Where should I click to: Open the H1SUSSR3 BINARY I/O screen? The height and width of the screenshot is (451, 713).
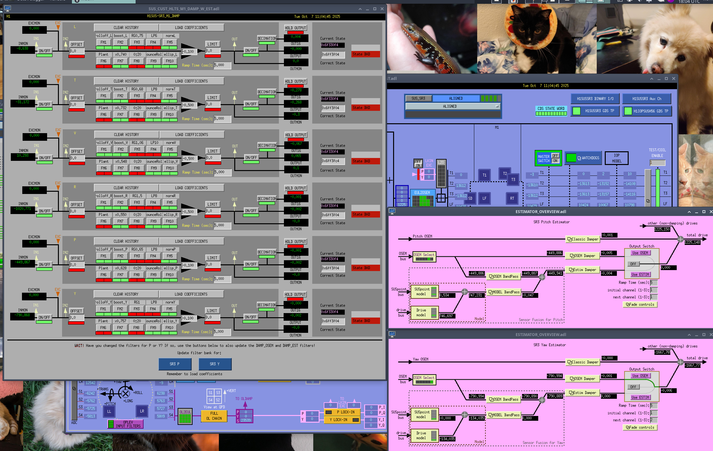(595, 99)
